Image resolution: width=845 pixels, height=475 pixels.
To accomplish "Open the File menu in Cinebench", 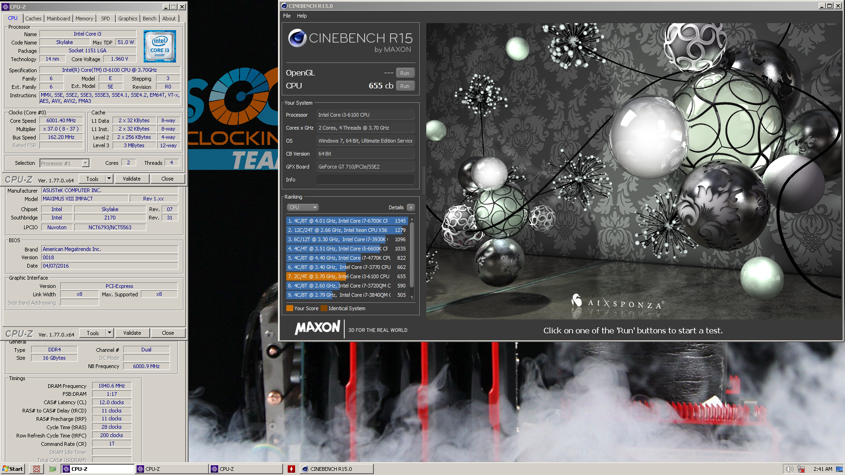I will point(287,16).
